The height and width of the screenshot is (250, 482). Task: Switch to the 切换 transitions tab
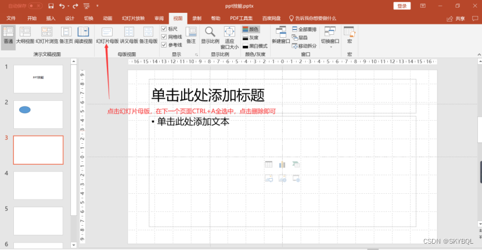pos(88,19)
